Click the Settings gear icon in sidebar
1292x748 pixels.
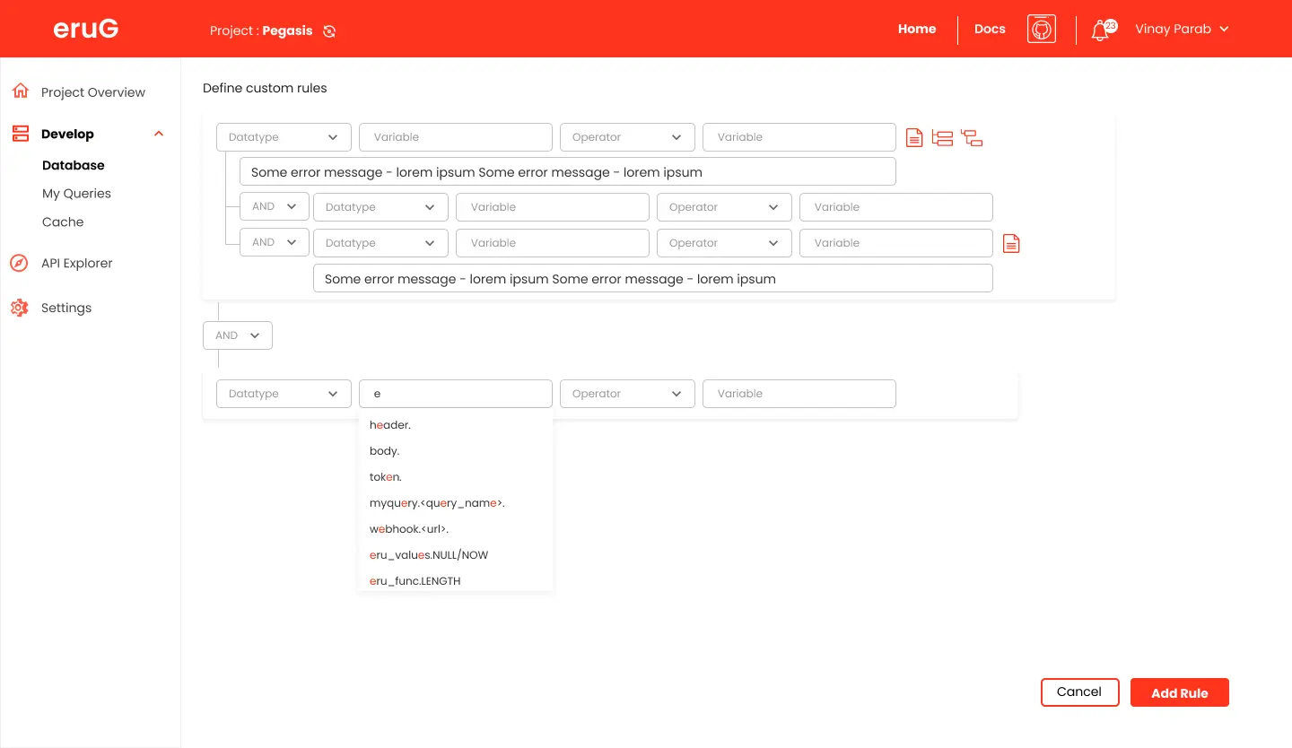pos(20,308)
